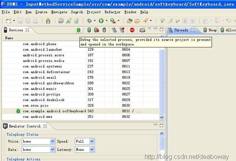Select the android.process.media row
Viewport: 236px width, 161px height.
(81, 61)
